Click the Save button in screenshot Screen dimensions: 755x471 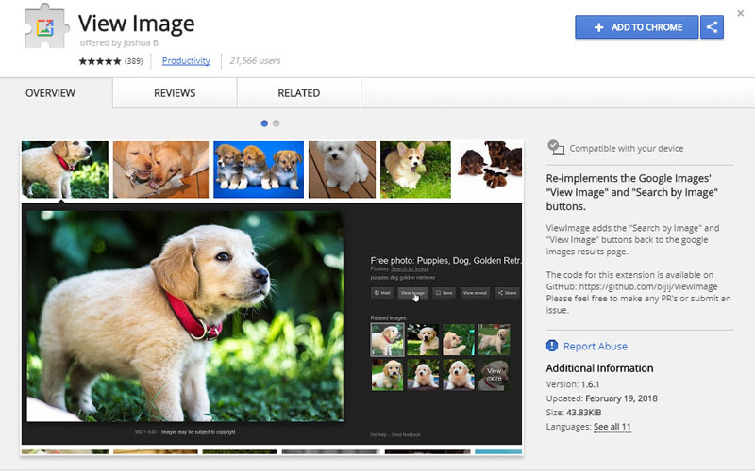coord(444,293)
